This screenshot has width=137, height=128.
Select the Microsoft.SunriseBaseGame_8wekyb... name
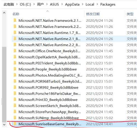pyautogui.click(x=50, y=124)
